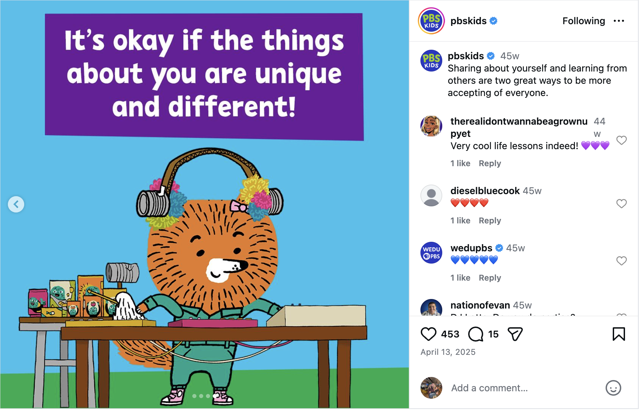Screen dimensions: 639x410
Task: Share the post with paper plane icon
Action: tap(515, 334)
